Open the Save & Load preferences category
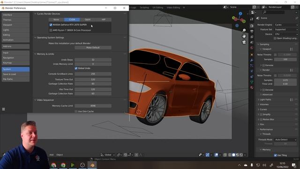Viewport: 300px width, 169px height. tap(15, 74)
